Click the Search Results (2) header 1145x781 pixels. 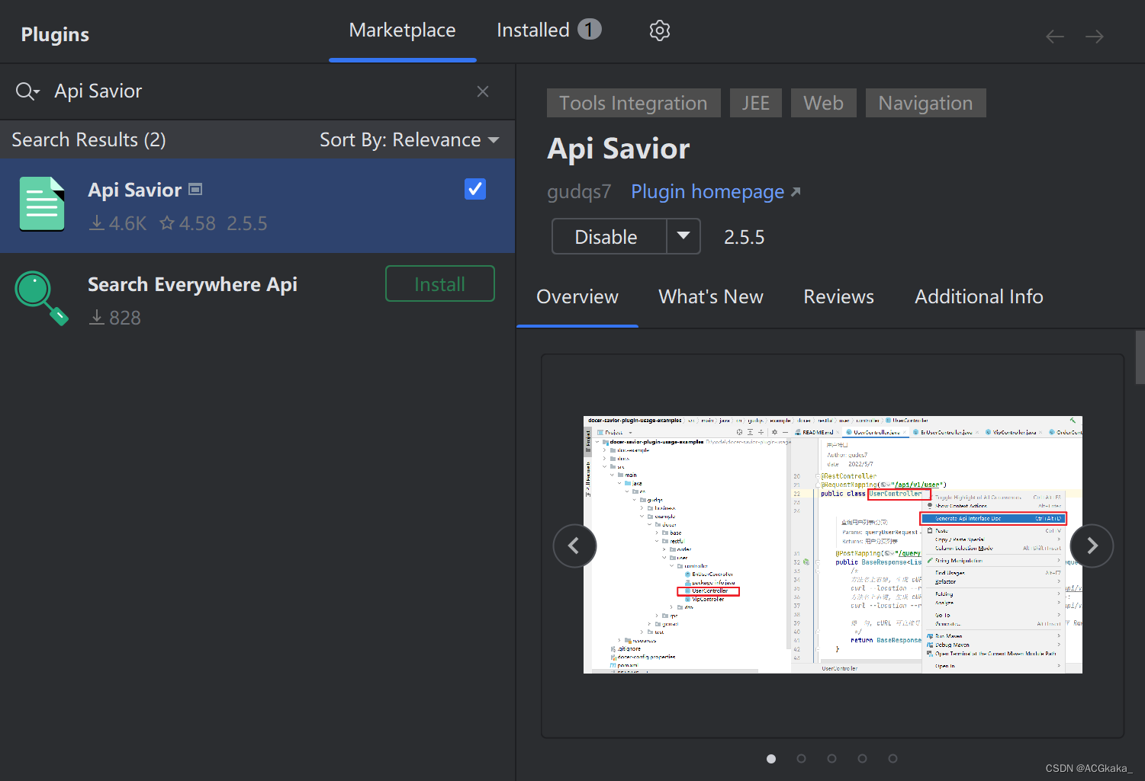pyautogui.click(x=88, y=140)
